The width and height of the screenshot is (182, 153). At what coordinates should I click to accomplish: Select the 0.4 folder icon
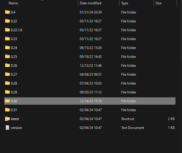tap(7, 12)
